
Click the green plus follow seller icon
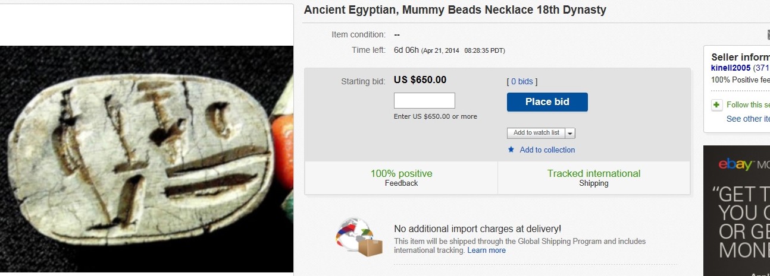[x=717, y=105]
